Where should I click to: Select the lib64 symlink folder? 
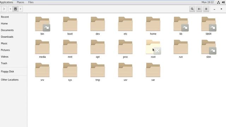[x=209, y=24]
